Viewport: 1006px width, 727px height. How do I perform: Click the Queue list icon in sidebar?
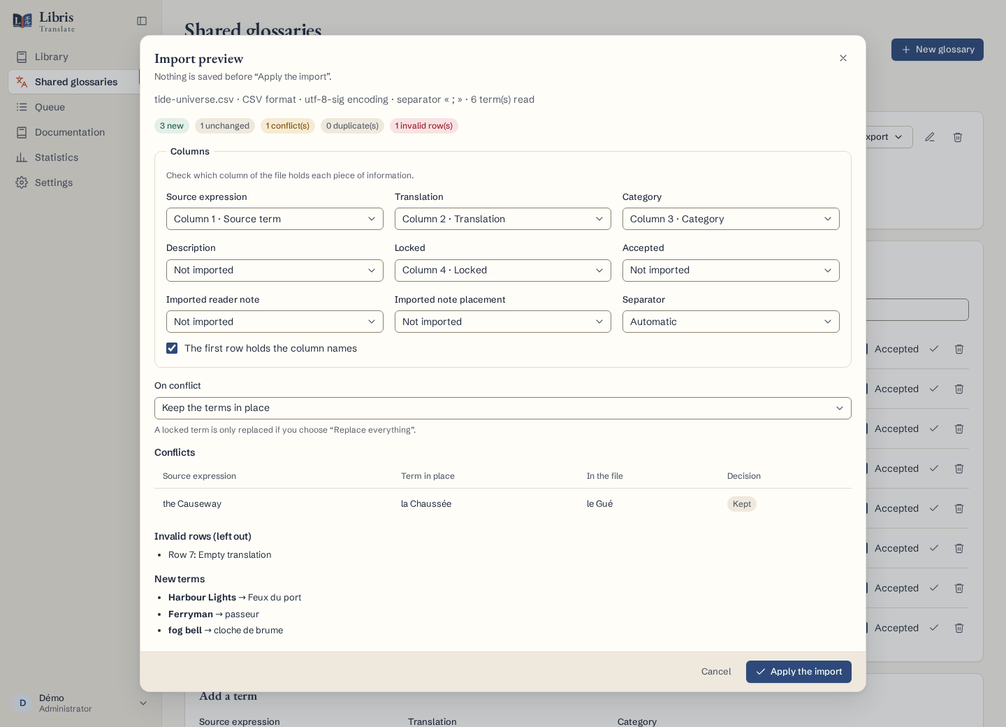click(x=22, y=107)
